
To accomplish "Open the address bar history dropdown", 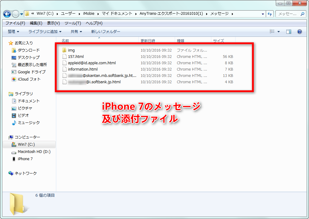I will tap(263, 14).
